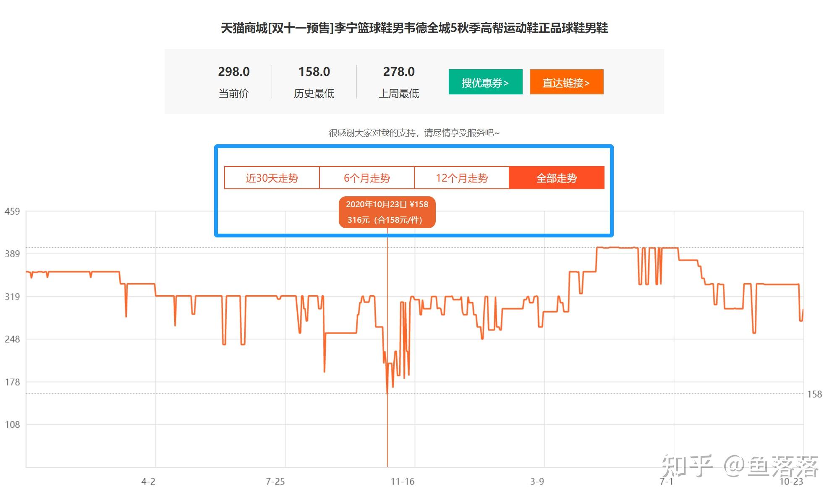840x500 pixels.
Task: Click the vertical orange crosshair line in chart
Action: (387, 348)
